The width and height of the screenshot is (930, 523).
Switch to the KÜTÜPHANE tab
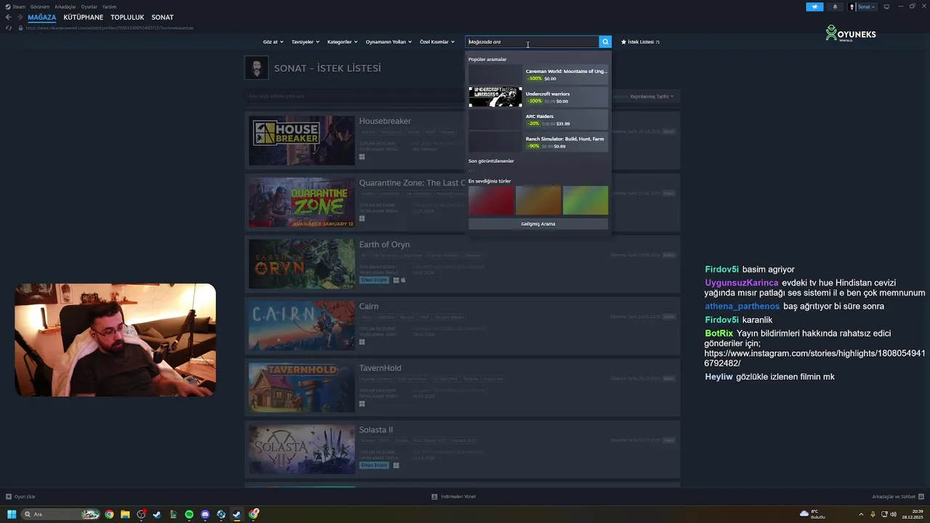(84, 17)
